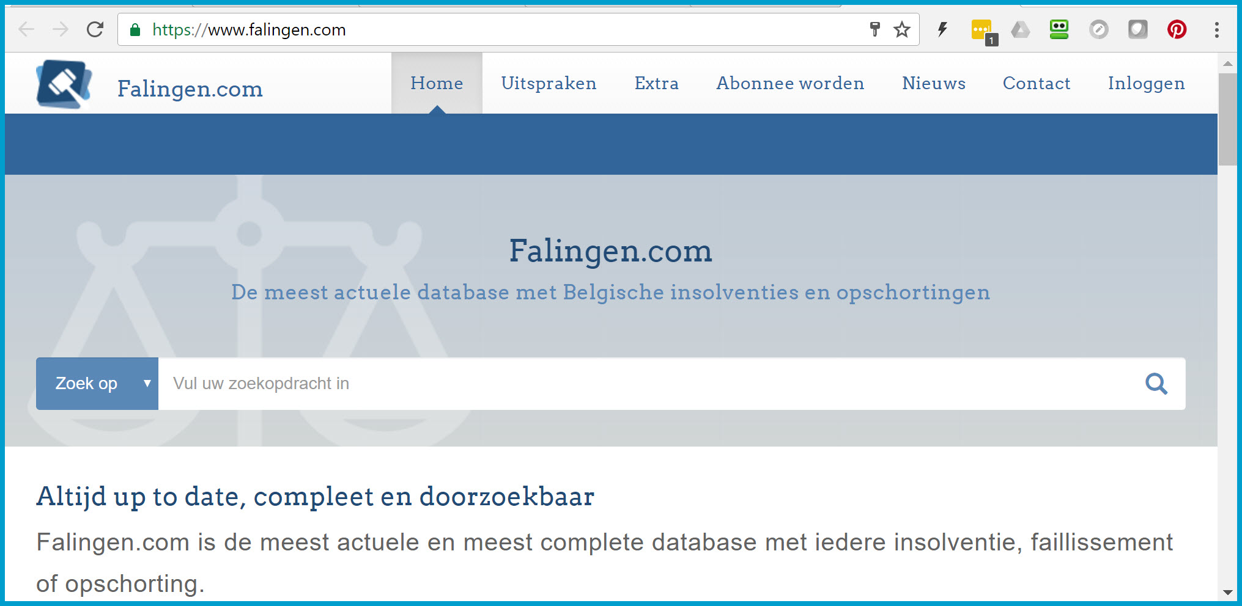Open the Uitspraken menu
Image resolution: width=1242 pixels, height=606 pixels.
click(549, 83)
